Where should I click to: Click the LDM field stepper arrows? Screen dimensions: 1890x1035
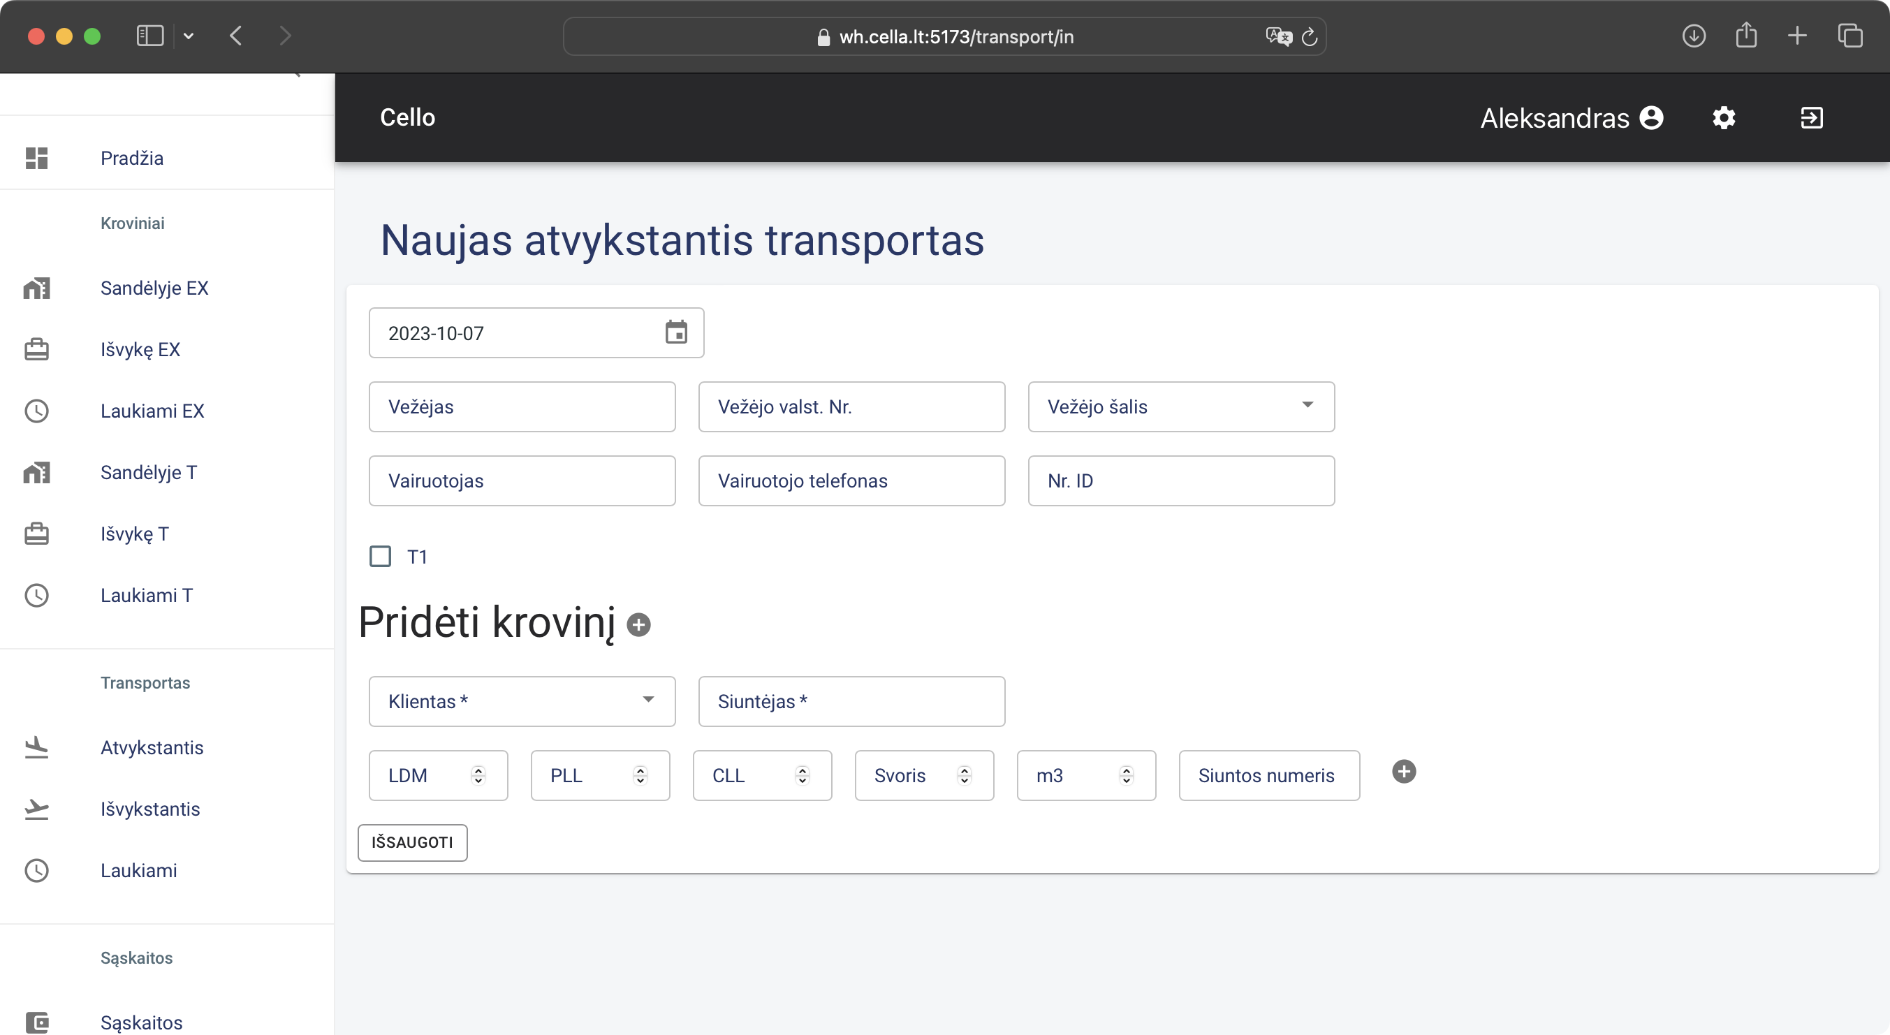(478, 775)
